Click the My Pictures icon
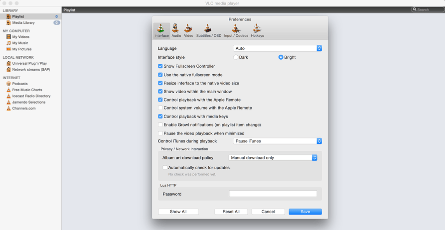This screenshot has height=230, width=445. point(8,49)
